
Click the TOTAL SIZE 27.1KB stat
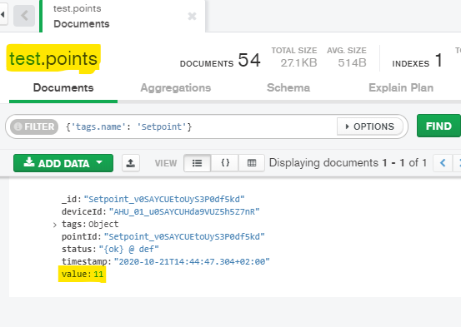(x=294, y=57)
